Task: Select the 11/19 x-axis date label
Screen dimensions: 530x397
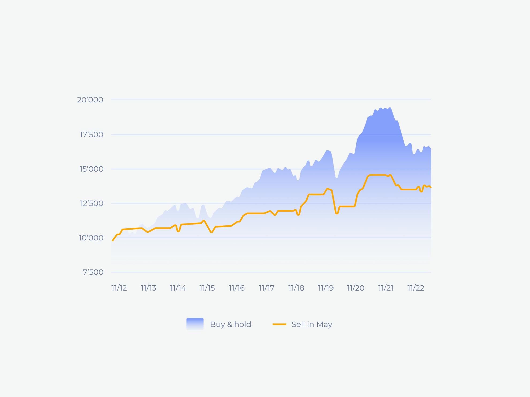Action: [x=326, y=288]
